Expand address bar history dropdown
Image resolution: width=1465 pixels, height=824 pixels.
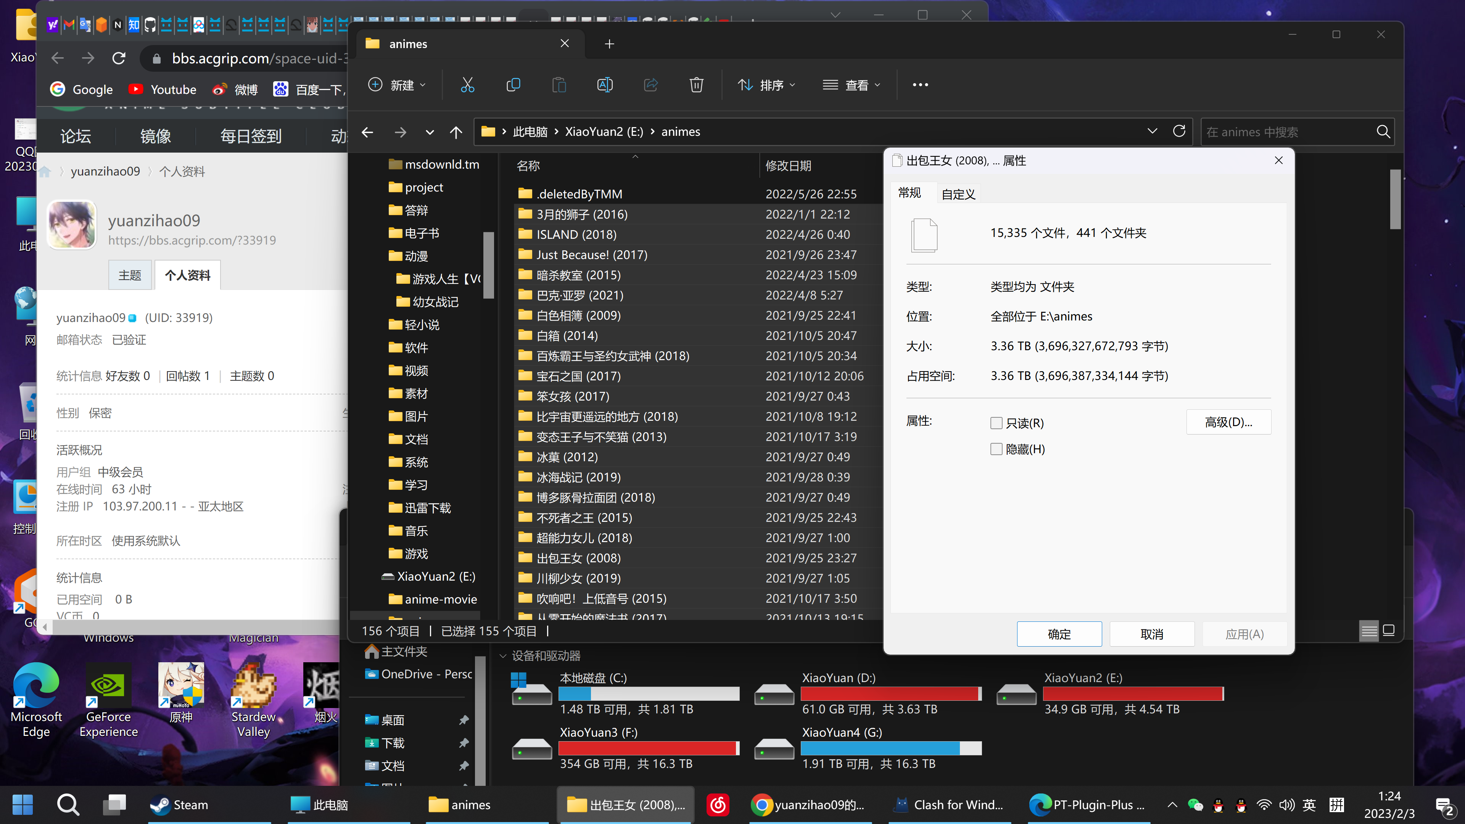[x=1152, y=131]
